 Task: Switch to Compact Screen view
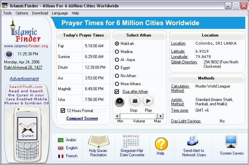[x=82, y=118]
